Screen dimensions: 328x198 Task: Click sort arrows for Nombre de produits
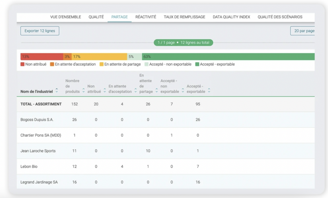coord(84,91)
